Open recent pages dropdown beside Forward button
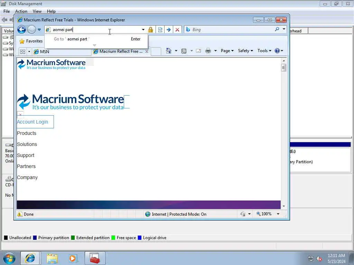354x265 pixels. point(39,30)
